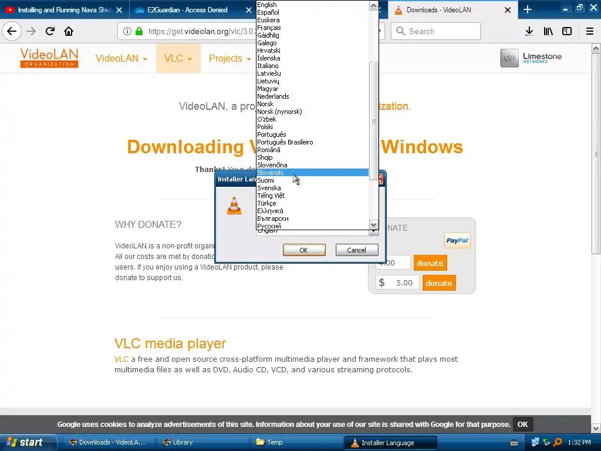Select English in language list

coord(312,5)
